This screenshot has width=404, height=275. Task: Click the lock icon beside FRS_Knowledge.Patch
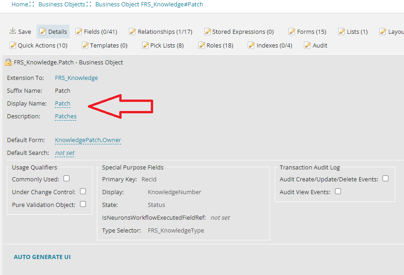coord(9,62)
